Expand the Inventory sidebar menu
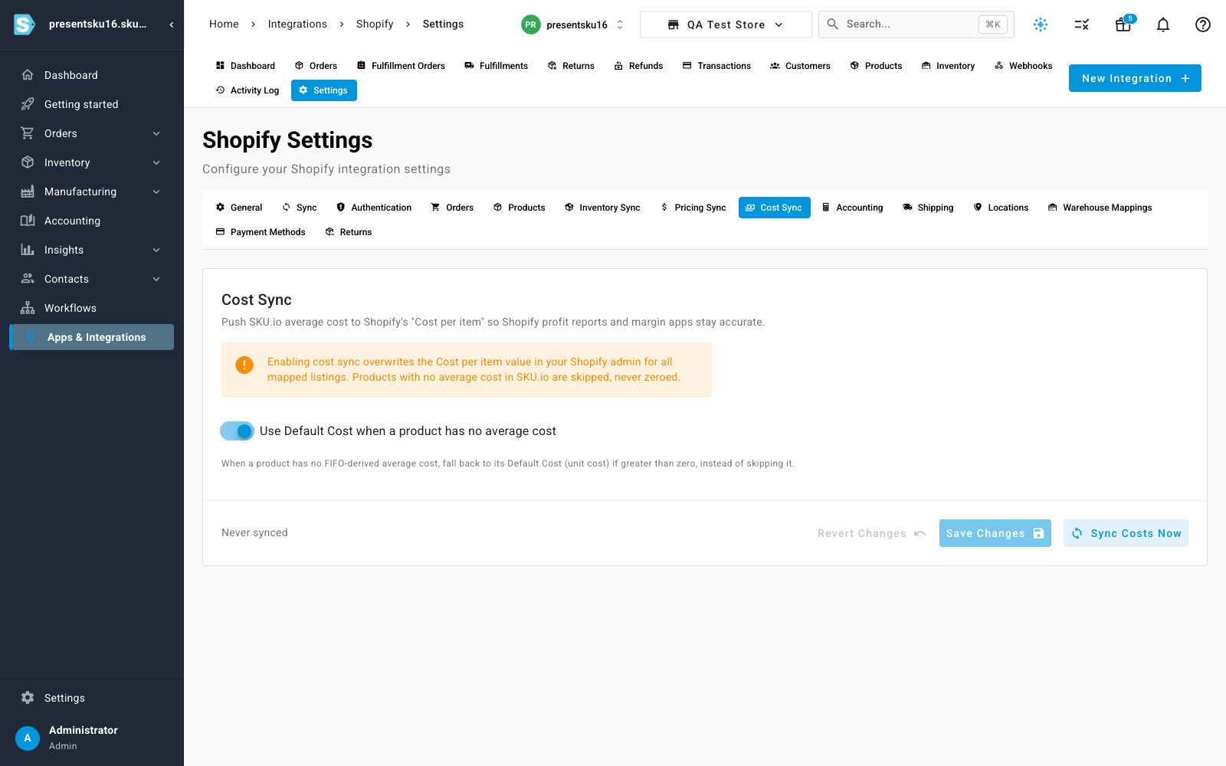The width and height of the screenshot is (1226, 766). (x=156, y=162)
